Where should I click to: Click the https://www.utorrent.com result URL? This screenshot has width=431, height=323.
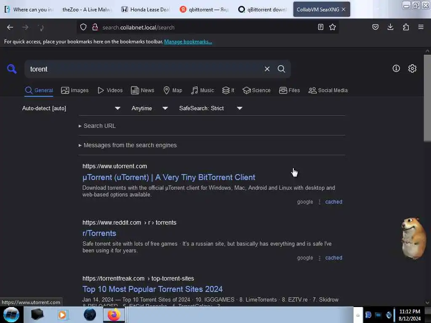point(114,166)
